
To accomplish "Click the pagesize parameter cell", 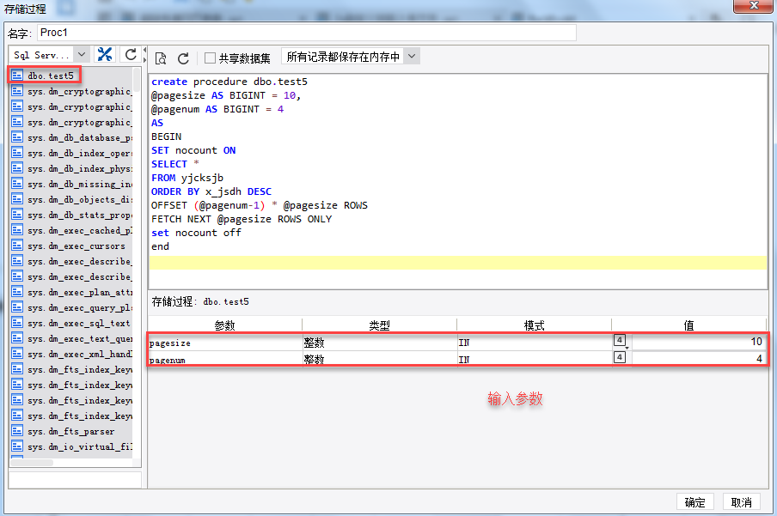I will click(225, 343).
